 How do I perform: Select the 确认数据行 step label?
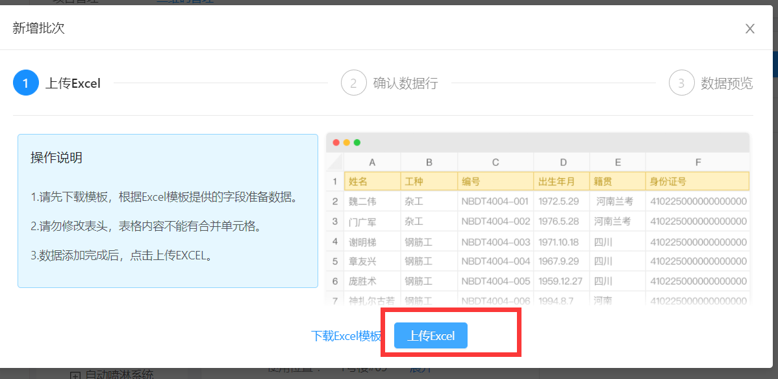[405, 83]
